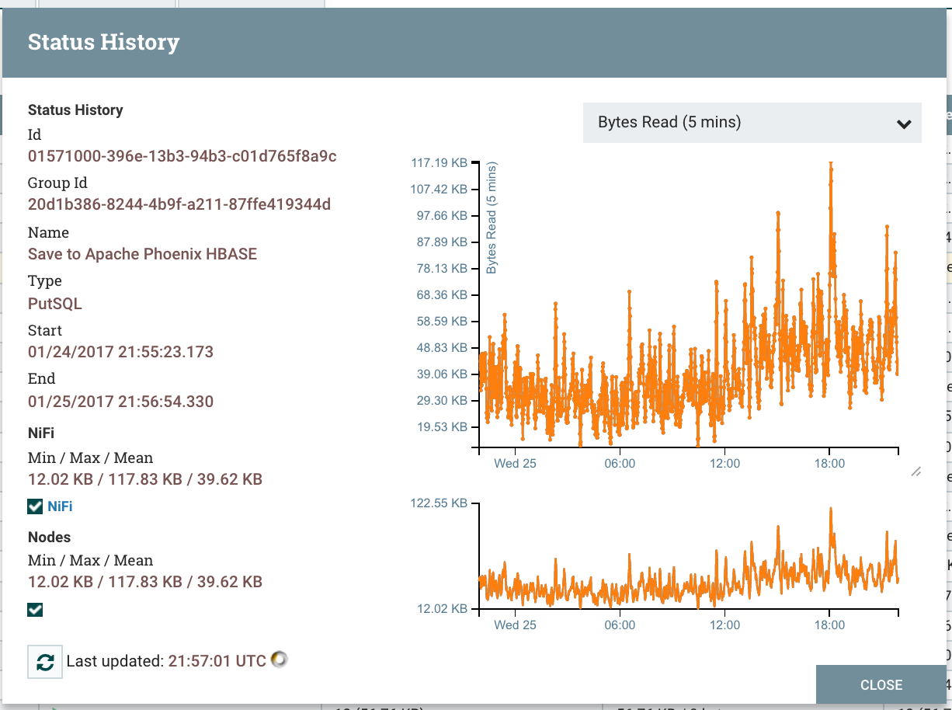Click the CLOSE button

tap(881, 684)
